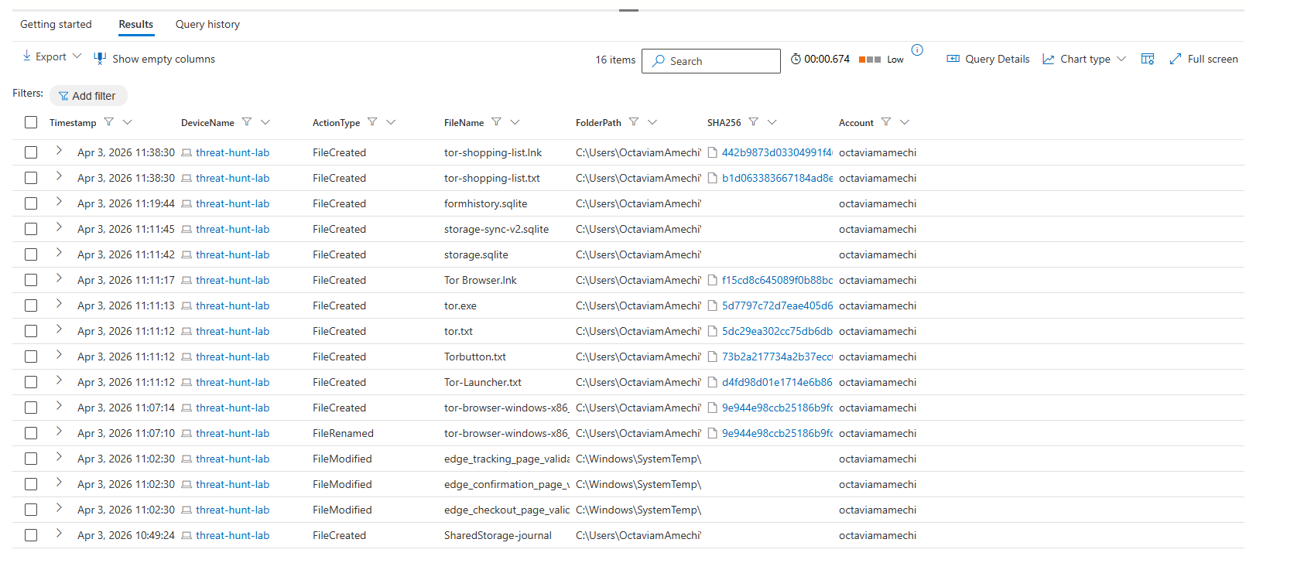1294x563 pixels.
Task: Filter the FileName column with funnel icon
Action: 497,122
